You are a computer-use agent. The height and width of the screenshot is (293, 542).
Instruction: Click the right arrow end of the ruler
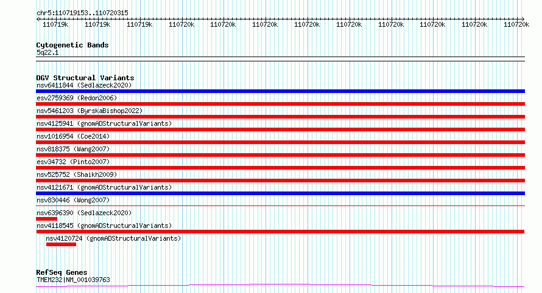click(523, 19)
